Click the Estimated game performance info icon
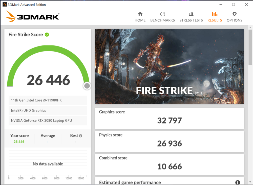The image size is (253, 185). 237,182
